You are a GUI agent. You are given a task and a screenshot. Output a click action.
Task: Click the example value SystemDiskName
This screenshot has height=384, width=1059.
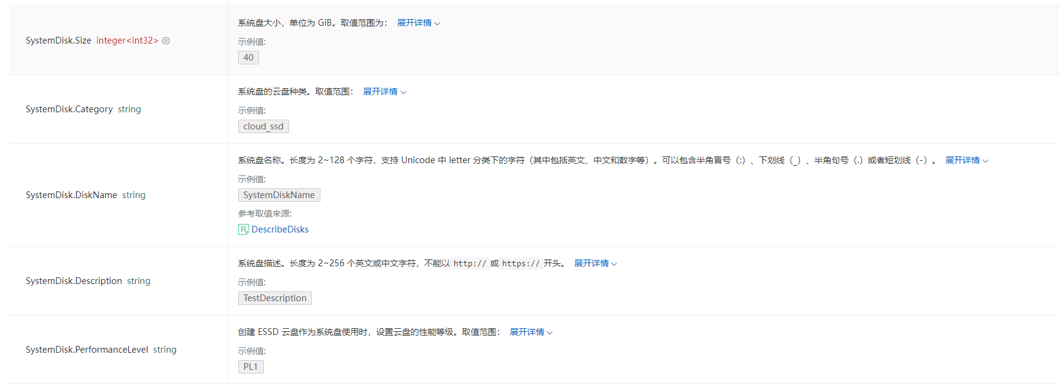coord(279,195)
